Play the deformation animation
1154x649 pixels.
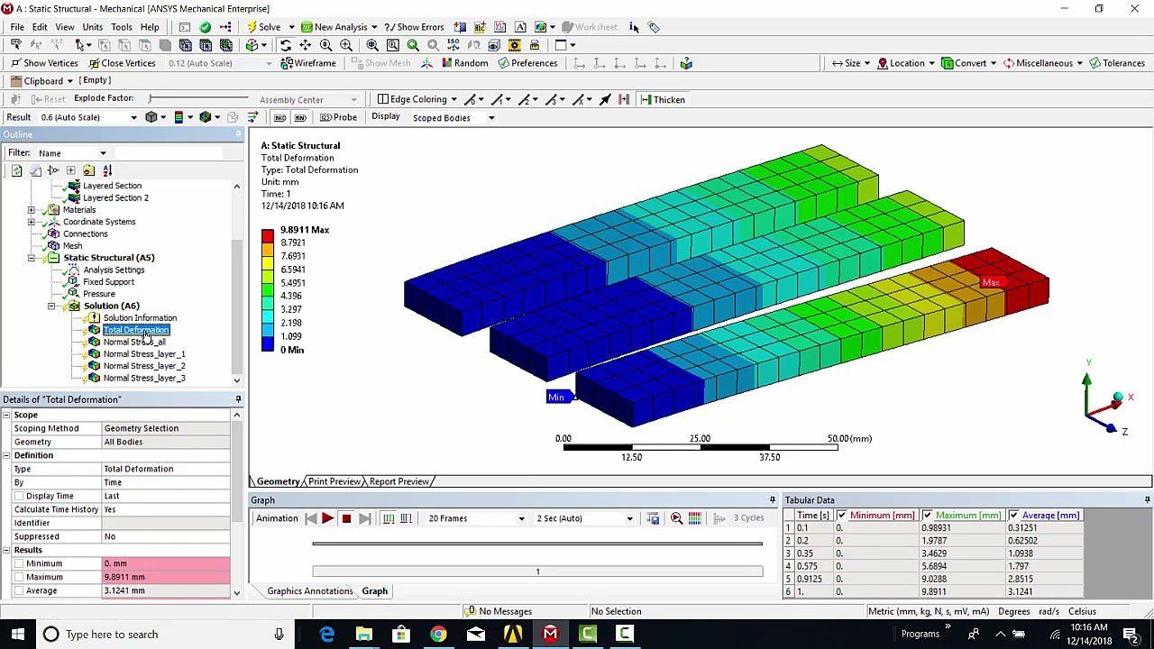coord(327,518)
